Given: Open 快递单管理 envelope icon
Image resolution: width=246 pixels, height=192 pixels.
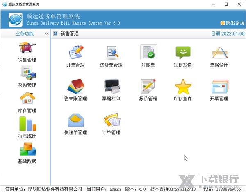Looking at the screenshot, I should coord(76,120).
